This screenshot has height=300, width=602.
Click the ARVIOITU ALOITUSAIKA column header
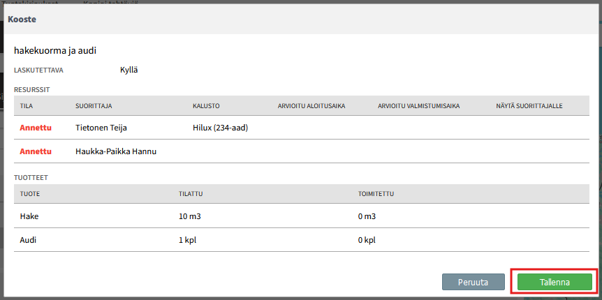(311, 106)
